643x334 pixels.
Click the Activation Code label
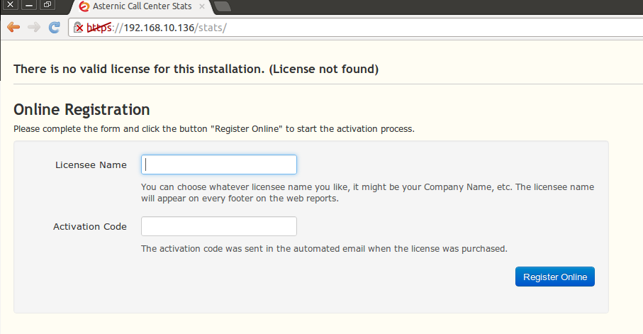[x=90, y=226]
